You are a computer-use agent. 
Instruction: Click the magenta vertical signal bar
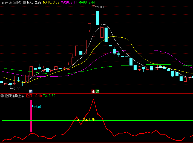tap(31, 116)
